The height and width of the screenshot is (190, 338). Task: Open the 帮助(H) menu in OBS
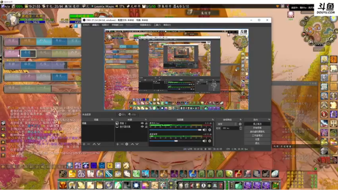[x=167, y=25]
